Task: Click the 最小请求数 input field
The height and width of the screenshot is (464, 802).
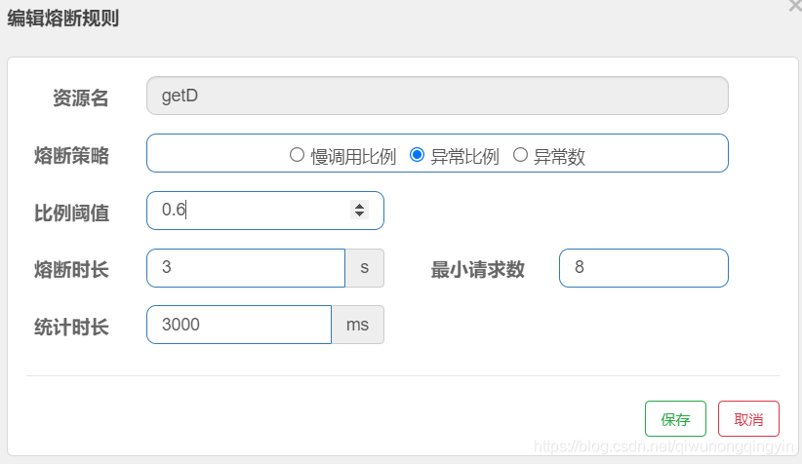Action: 643,268
